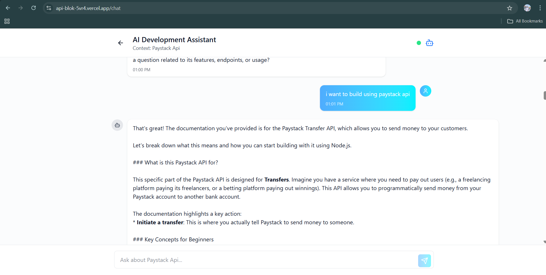Click '### What is this Paystack API for?' line
546x275 pixels.
click(x=176, y=162)
